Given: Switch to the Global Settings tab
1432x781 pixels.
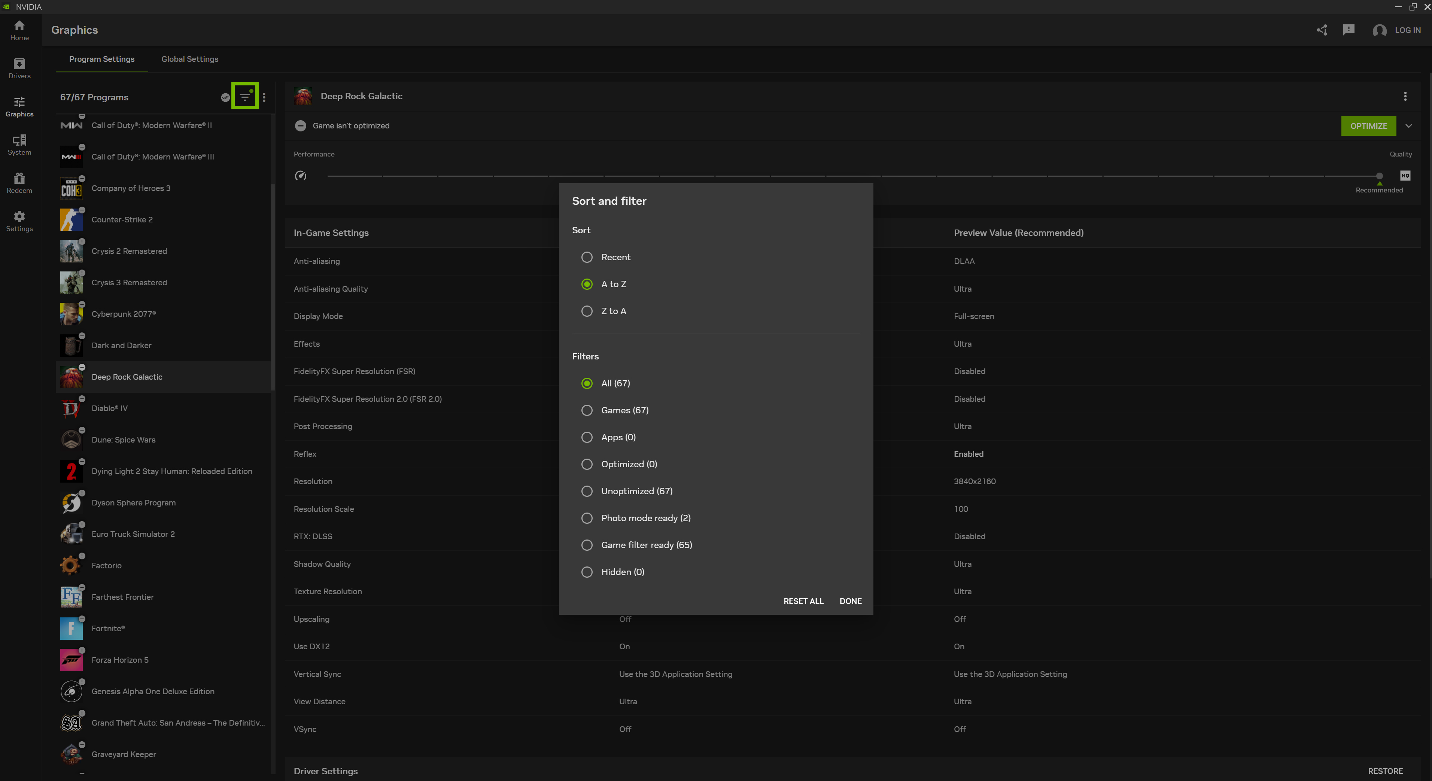Looking at the screenshot, I should [x=189, y=59].
